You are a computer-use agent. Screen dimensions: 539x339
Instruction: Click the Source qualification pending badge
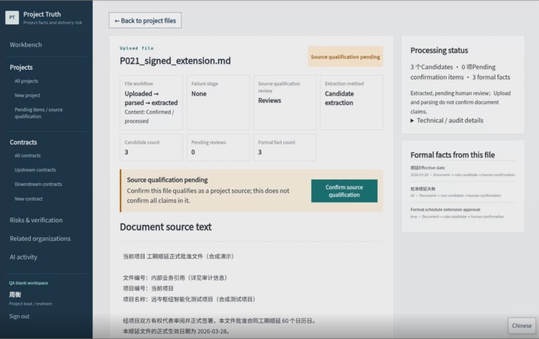coord(345,57)
